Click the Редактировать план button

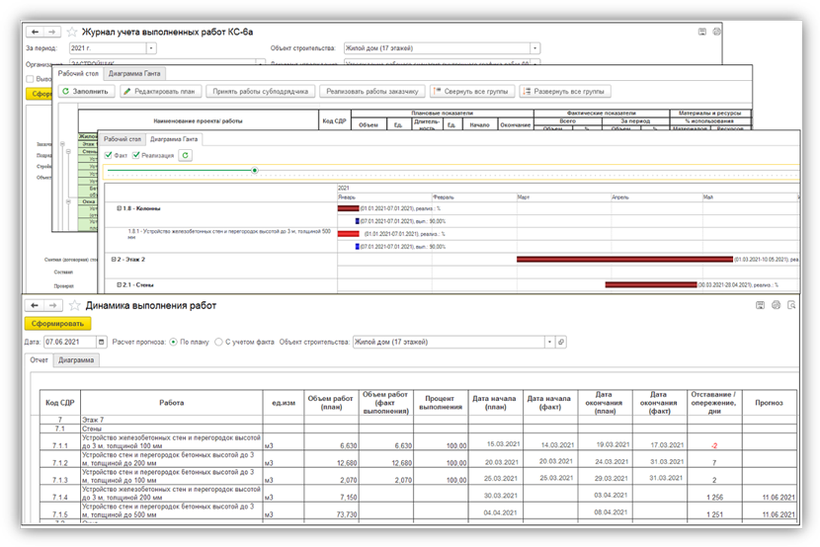(160, 91)
